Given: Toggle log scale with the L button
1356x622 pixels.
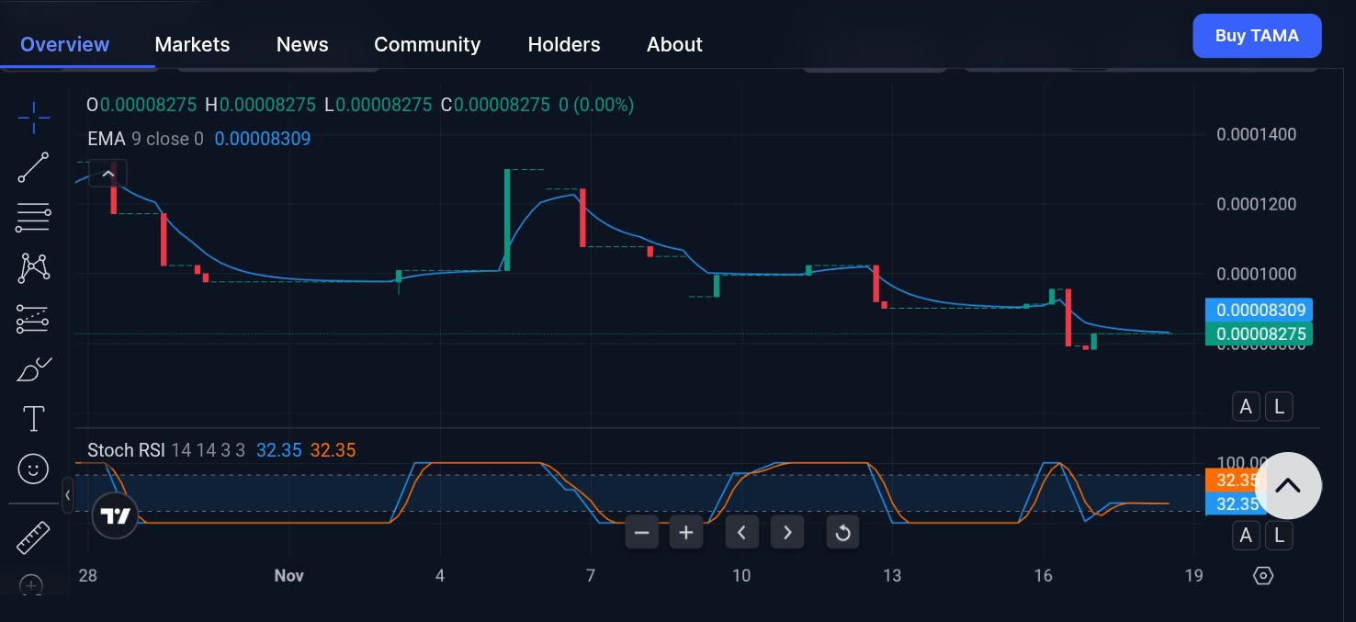Looking at the screenshot, I should [1279, 406].
